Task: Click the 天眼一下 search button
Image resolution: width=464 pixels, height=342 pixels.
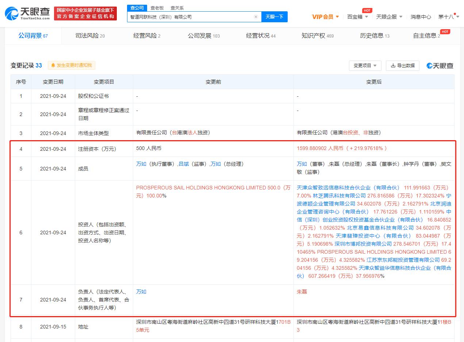Action: point(275,17)
